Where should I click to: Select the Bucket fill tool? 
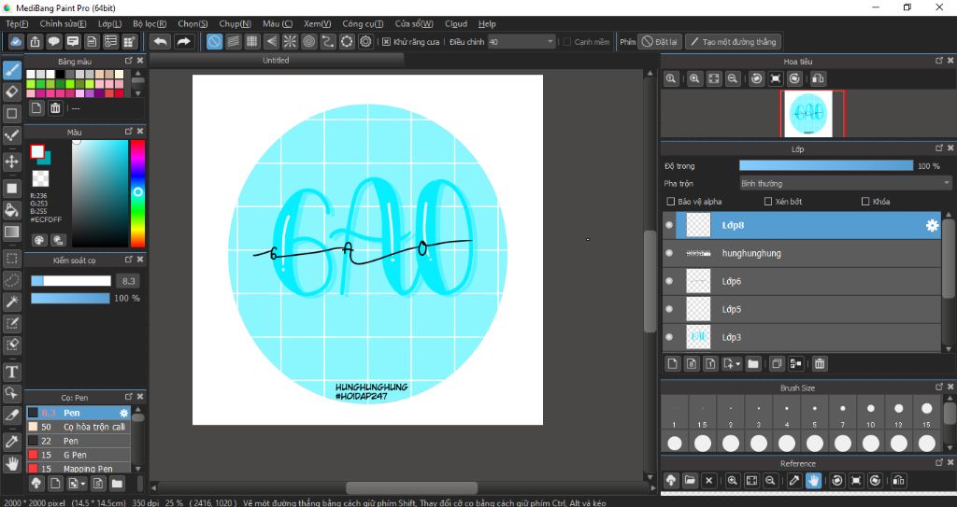[x=11, y=210]
